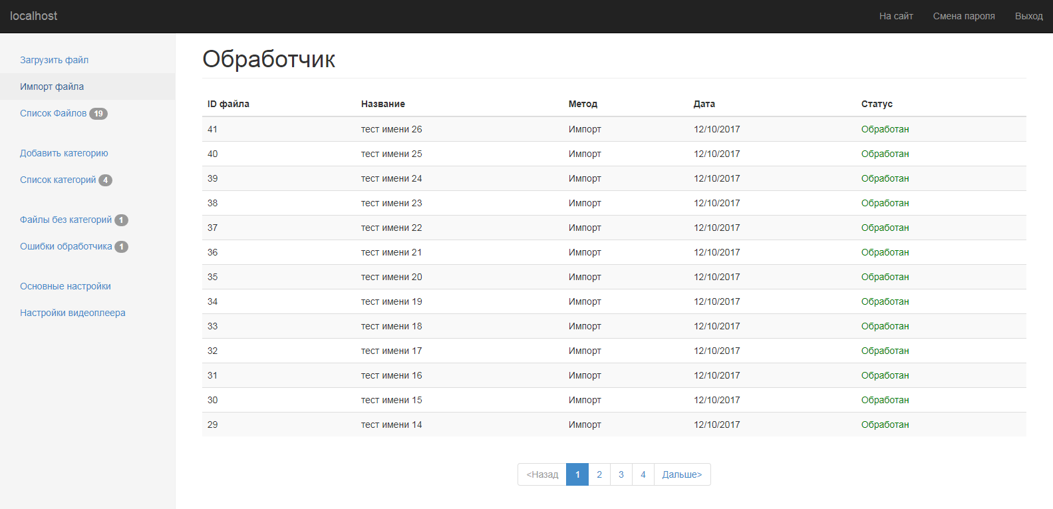This screenshot has height=509, width=1053.
Task: Click the 'Статус' column header
Action: click(877, 104)
